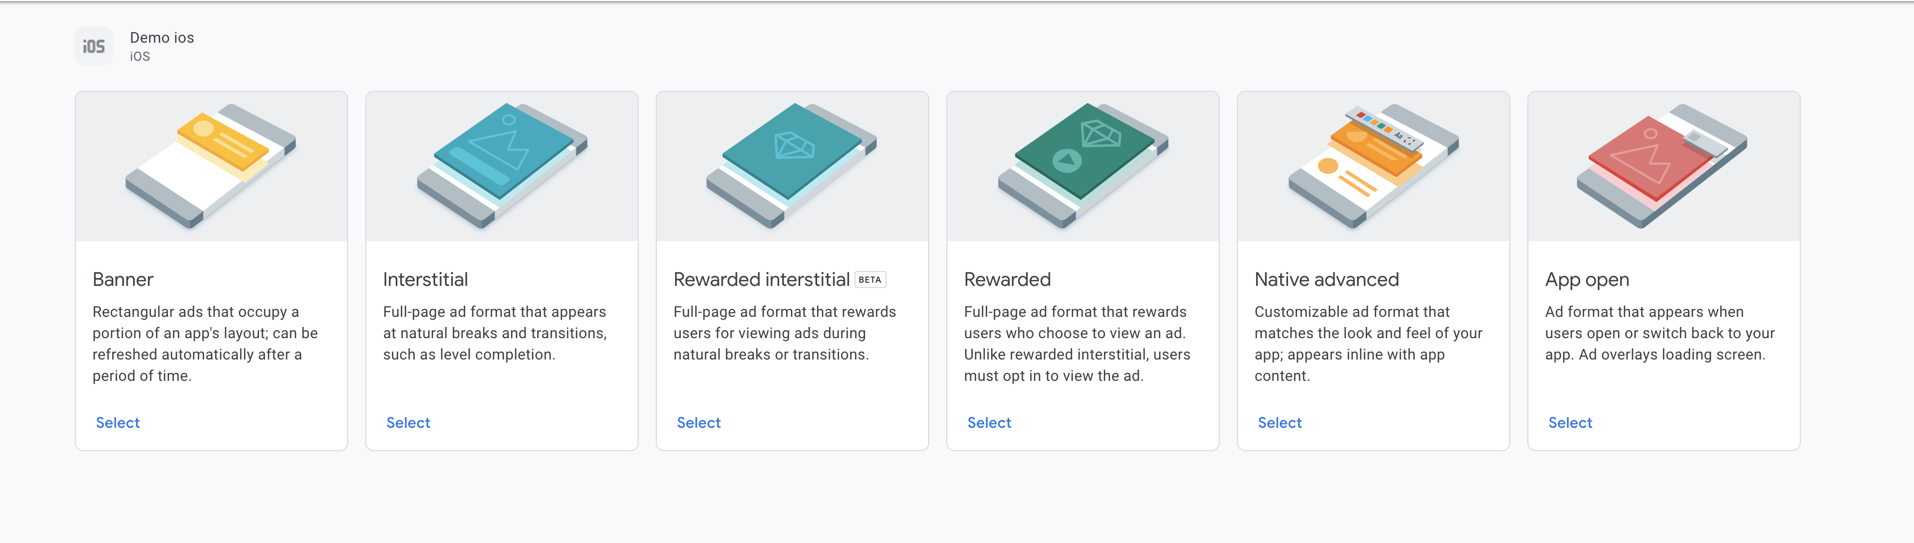The height and width of the screenshot is (543, 1914).
Task: Click the Banner ad format illustration
Action: click(x=211, y=165)
